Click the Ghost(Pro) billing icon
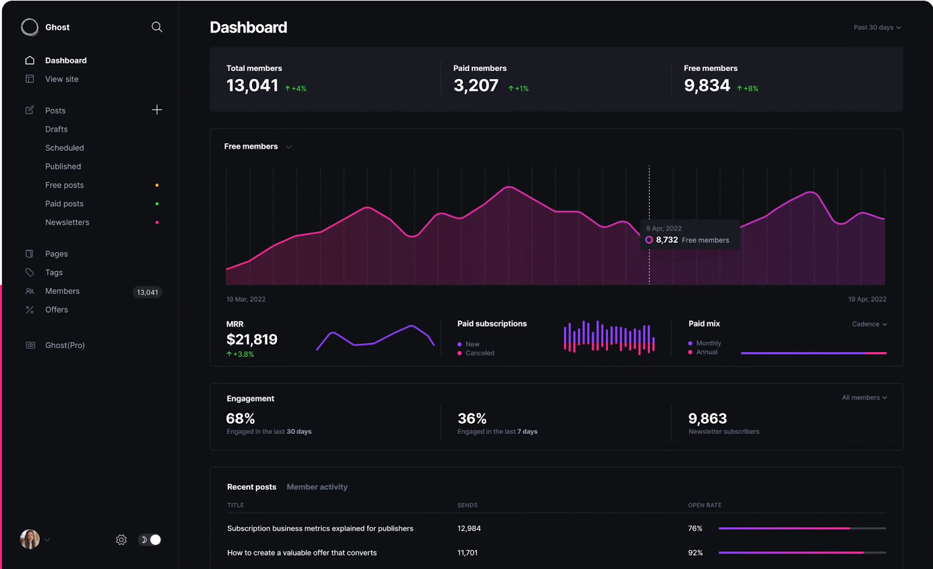Viewport: 933px width, 569px height. (30, 345)
